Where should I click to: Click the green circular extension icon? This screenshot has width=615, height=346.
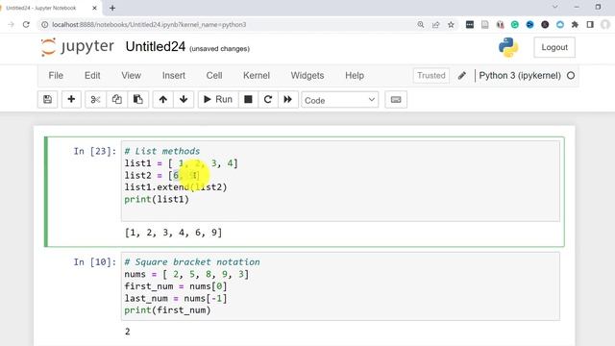[x=515, y=25]
